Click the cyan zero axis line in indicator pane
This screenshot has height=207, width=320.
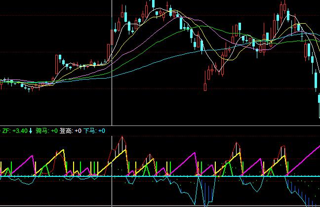[x=148, y=176]
